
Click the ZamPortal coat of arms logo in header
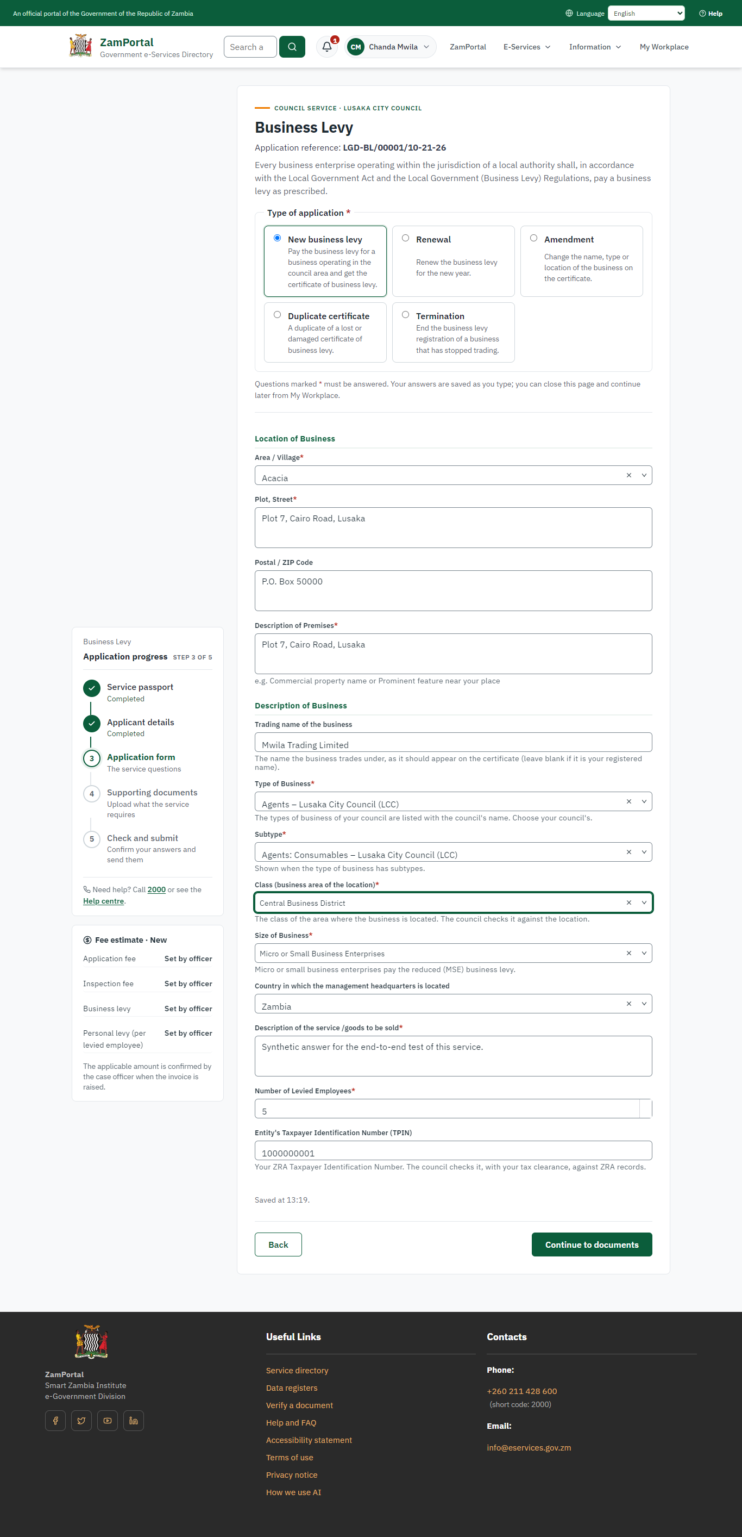click(x=80, y=46)
